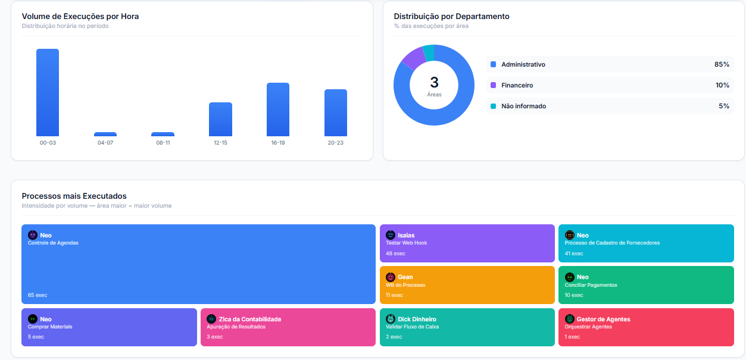Click the Financeiro legend label
This screenshot has height=360, width=746.
click(517, 85)
